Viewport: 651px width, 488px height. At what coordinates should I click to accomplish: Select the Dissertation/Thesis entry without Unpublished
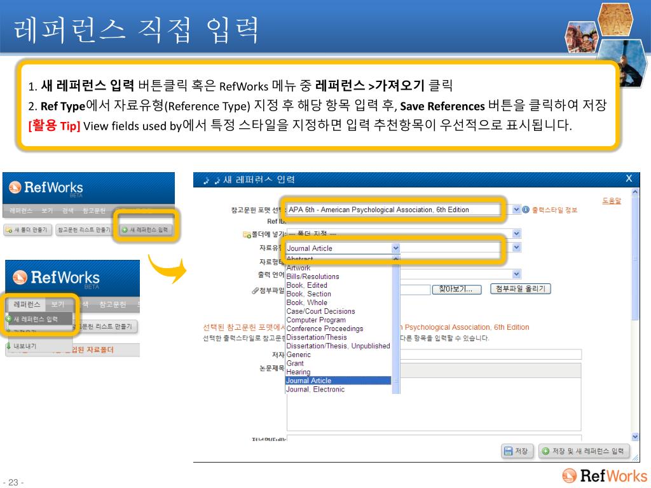338,338
